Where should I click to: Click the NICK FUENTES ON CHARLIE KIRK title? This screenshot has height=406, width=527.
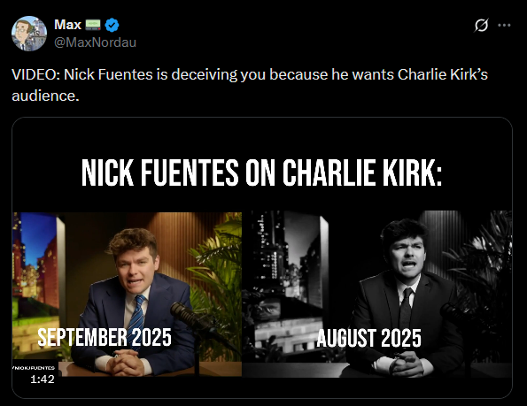tap(262, 172)
